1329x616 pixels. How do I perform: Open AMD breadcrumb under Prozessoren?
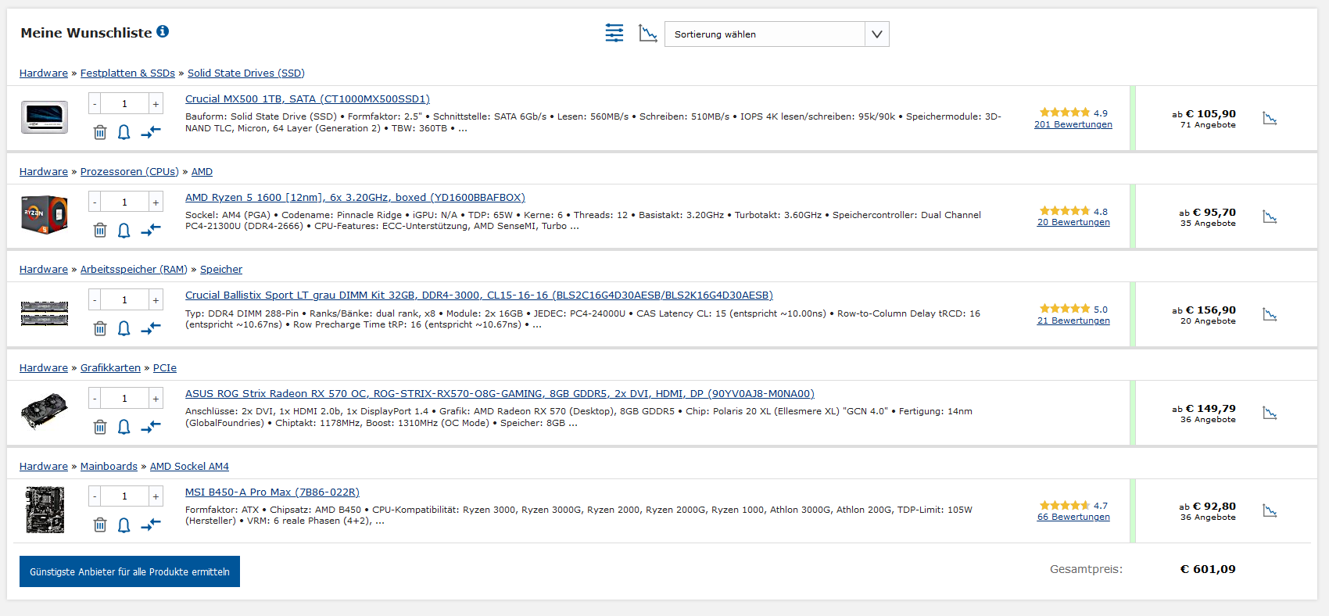click(x=202, y=172)
